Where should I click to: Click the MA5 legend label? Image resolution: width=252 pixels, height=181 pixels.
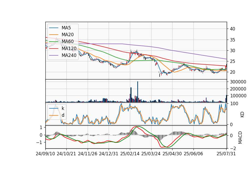tap(66, 28)
